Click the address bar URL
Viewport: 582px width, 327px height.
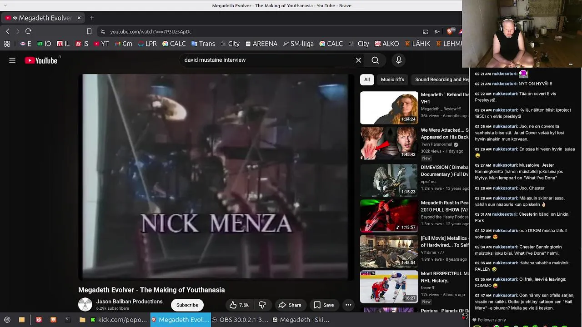click(151, 32)
